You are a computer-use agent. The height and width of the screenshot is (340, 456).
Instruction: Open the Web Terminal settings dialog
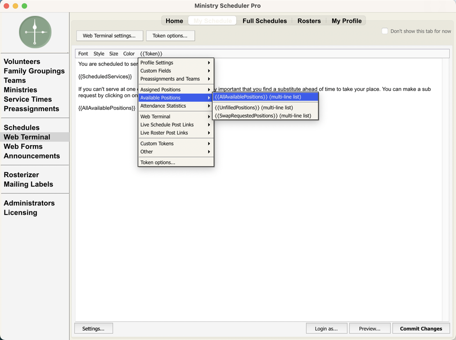tap(110, 36)
